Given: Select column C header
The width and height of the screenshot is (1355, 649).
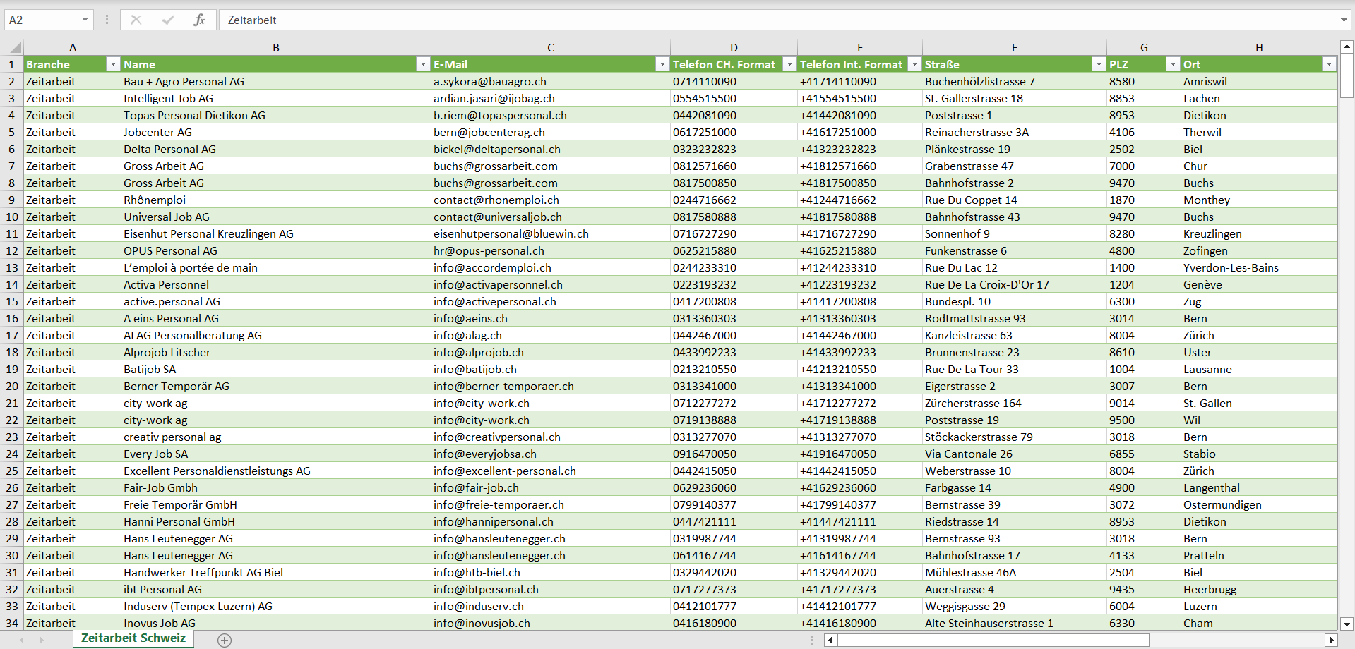Looking at the screenshot, I should (551, 48).
